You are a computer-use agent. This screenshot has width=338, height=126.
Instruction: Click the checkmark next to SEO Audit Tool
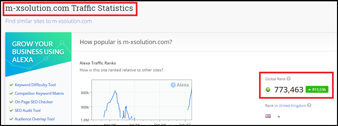11,111
